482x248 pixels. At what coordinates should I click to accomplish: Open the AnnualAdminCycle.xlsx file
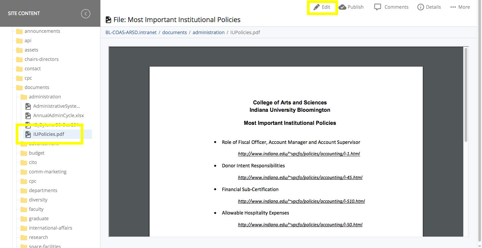(x=59, y=115)
